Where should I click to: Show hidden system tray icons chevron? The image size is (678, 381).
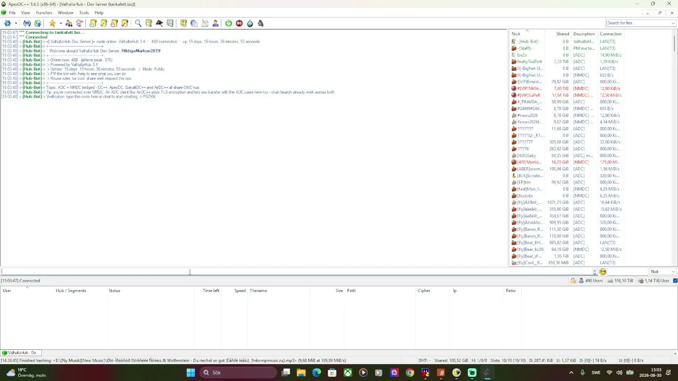click(571, 373)
